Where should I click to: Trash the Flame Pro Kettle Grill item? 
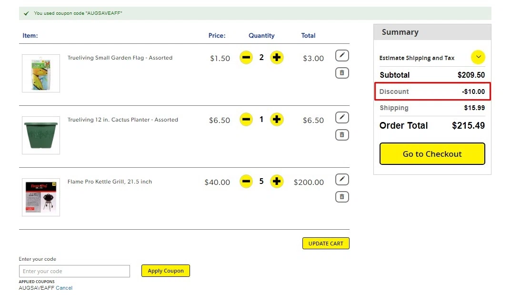pyautogui.click(x=342, y=197)
